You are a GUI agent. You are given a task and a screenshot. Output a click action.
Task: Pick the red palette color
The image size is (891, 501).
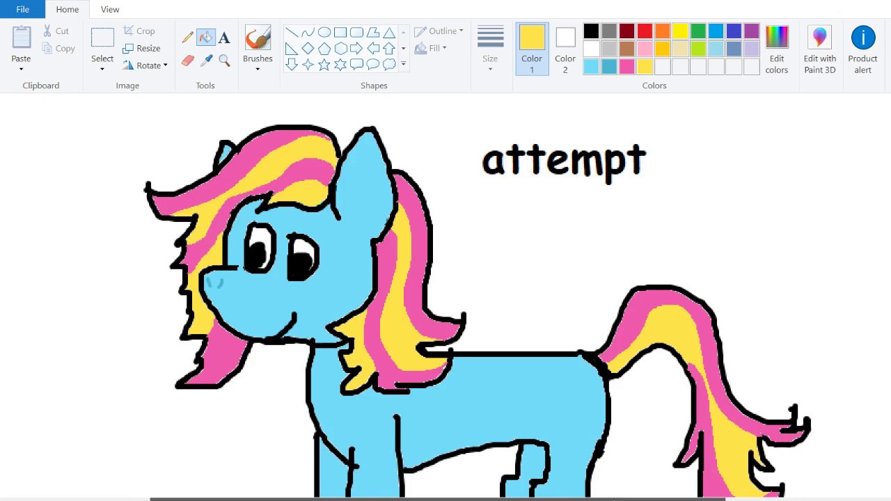[645, 31]
